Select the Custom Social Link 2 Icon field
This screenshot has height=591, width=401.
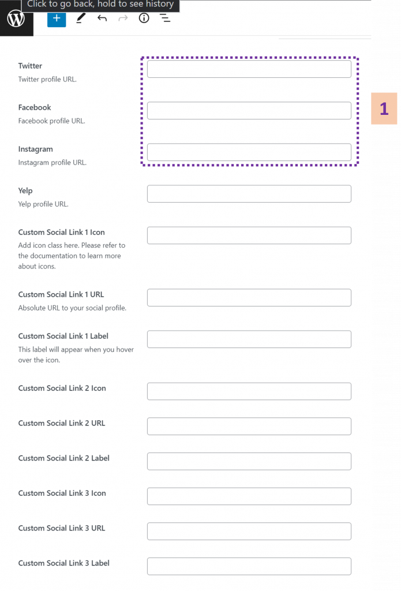pyautogui.click(x=249, y=391)
